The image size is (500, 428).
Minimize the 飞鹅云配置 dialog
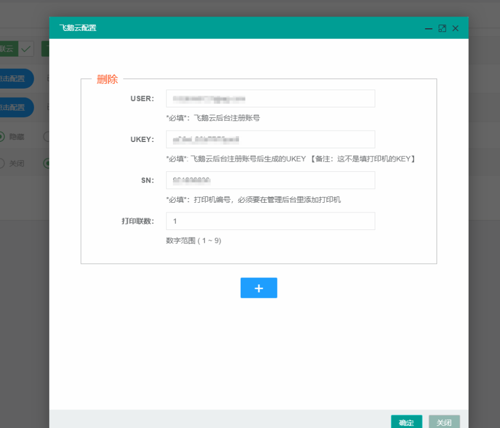point(428,28)
